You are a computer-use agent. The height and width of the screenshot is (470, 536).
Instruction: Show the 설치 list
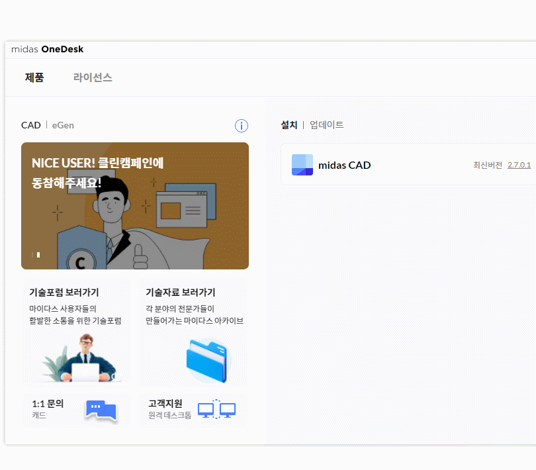[x=289, y=125]
